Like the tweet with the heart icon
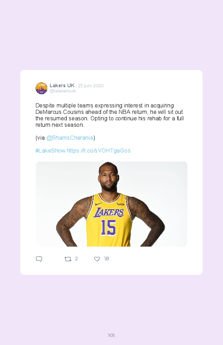Screen dimensions: 223x345 [97, 259]
